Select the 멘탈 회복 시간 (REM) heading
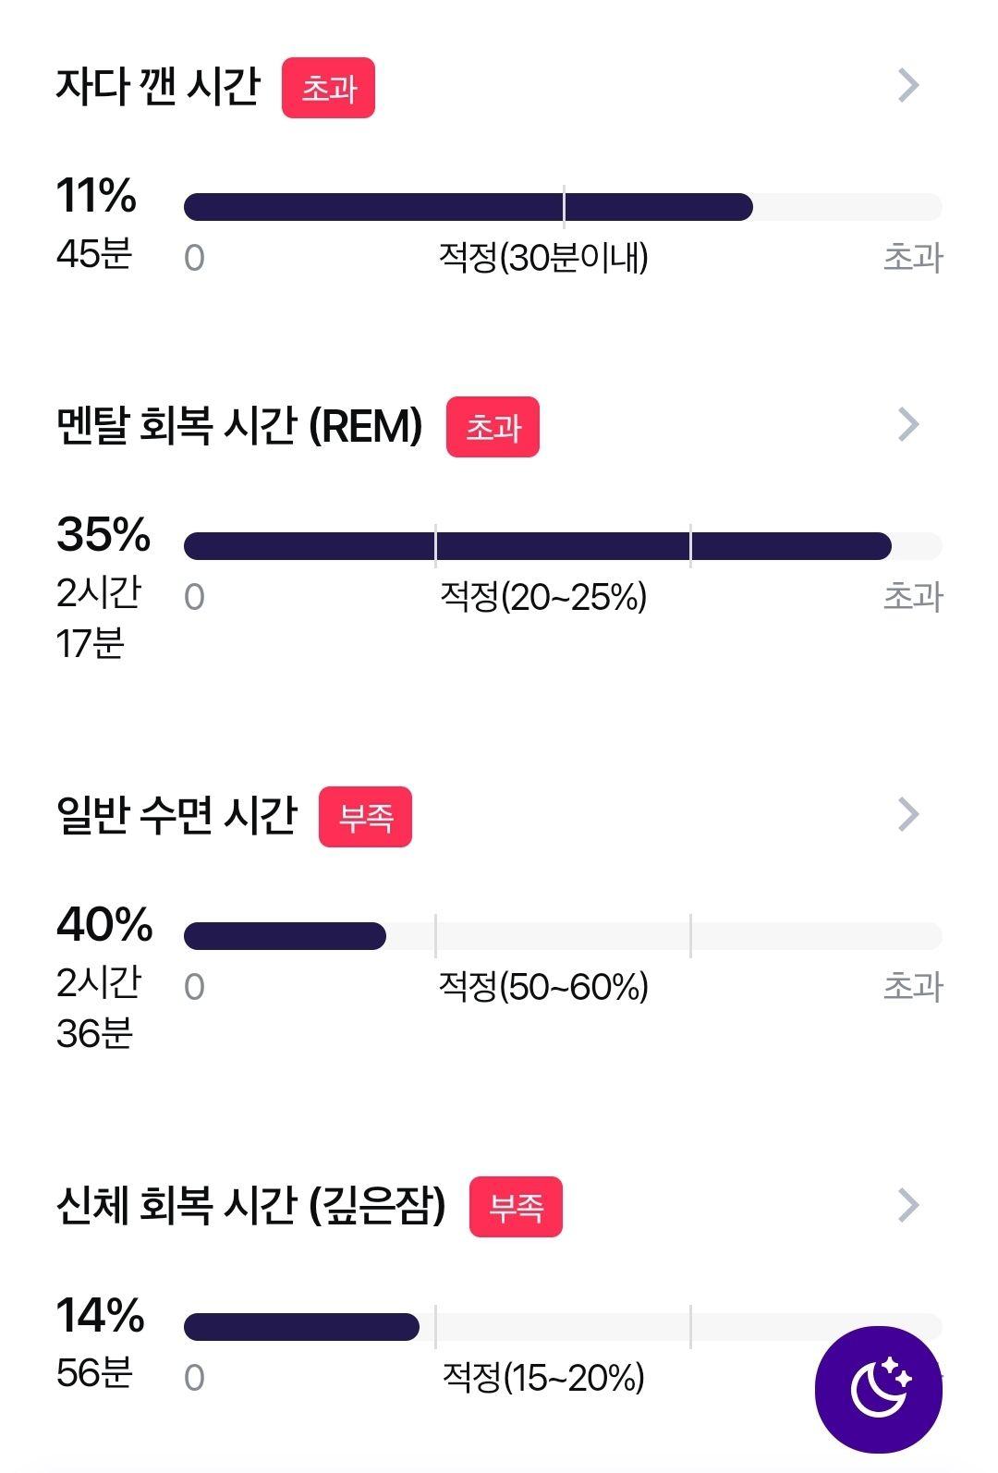The image size is (998, 1473). pos(239,426)
